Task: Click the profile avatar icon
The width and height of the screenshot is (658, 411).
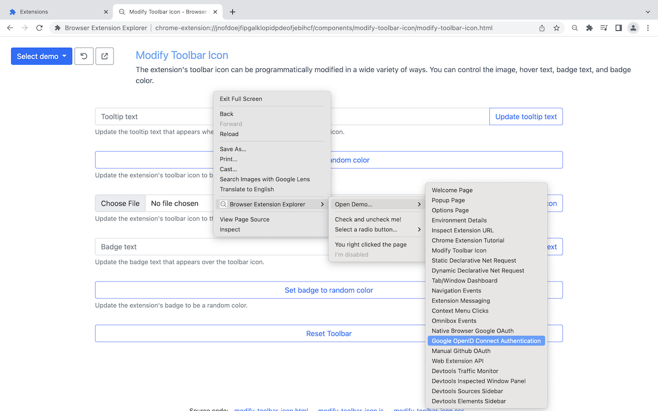Action: (633, 28)
